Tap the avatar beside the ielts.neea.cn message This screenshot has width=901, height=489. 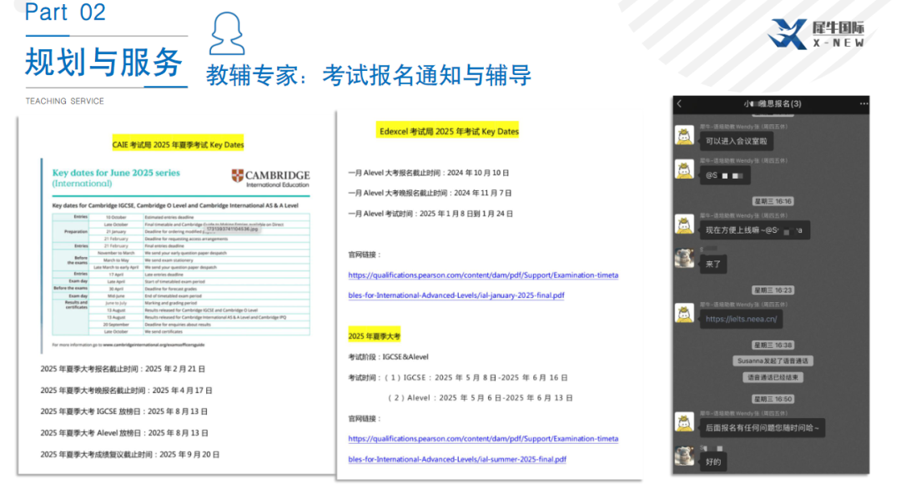pos(684,314)
